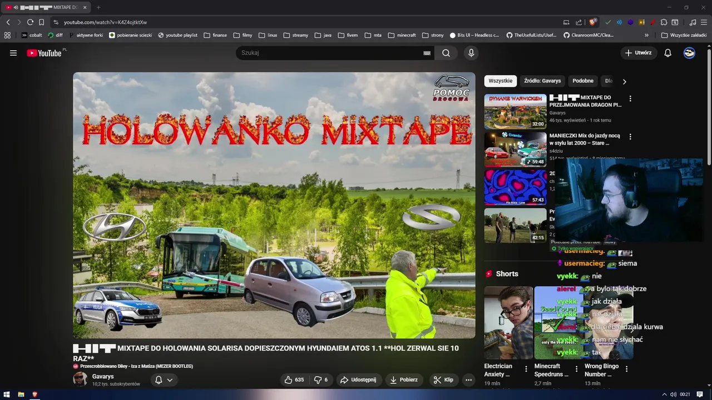The height and width of the screenshot is (400, 712).
Task: Open the cobalt bookmark
Action: coord(32,35)
